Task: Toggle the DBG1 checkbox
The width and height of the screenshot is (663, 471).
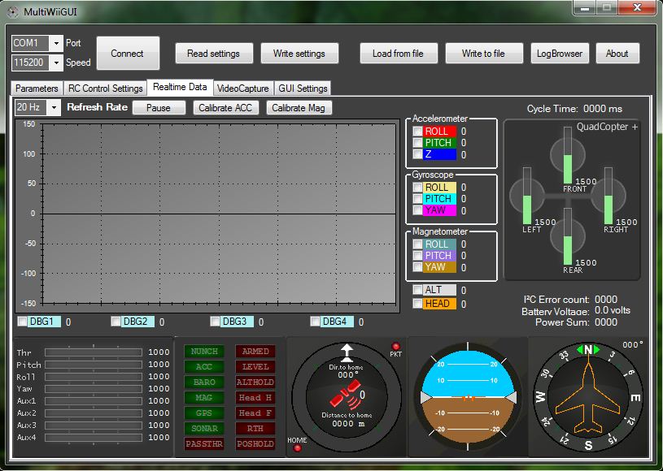Action: (22, 322)
